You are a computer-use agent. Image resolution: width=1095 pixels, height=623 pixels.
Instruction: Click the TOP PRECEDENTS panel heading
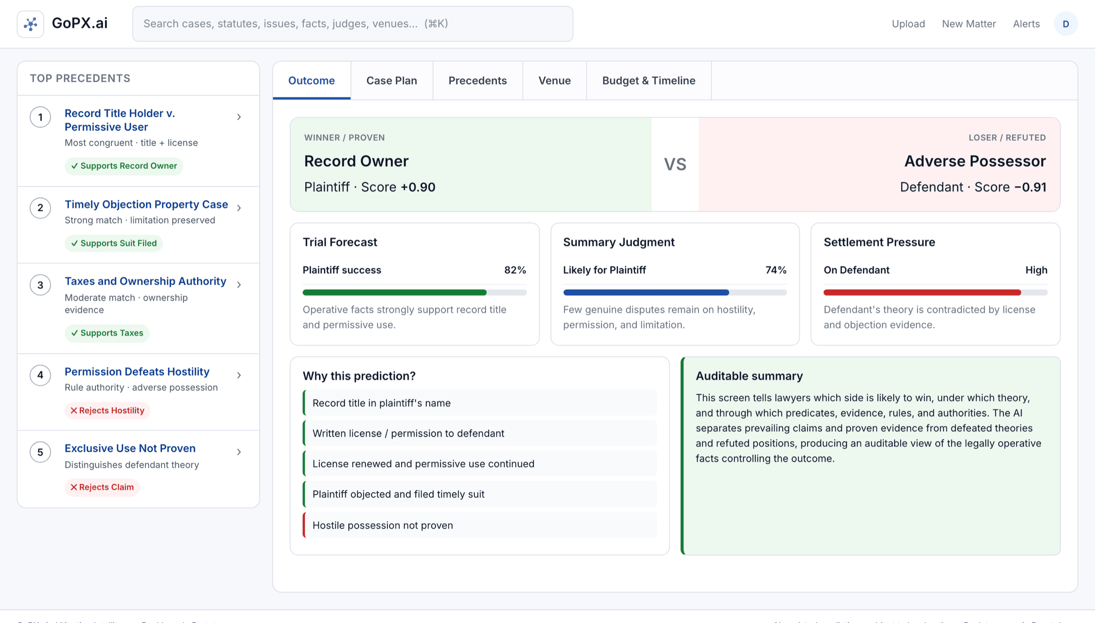pyautogui.click(x=80, y=78)
